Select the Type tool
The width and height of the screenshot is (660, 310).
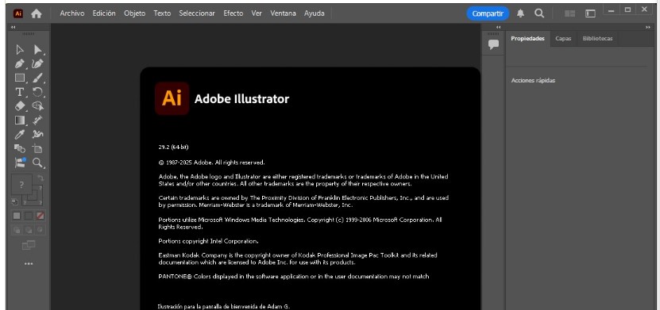point(20,92)
